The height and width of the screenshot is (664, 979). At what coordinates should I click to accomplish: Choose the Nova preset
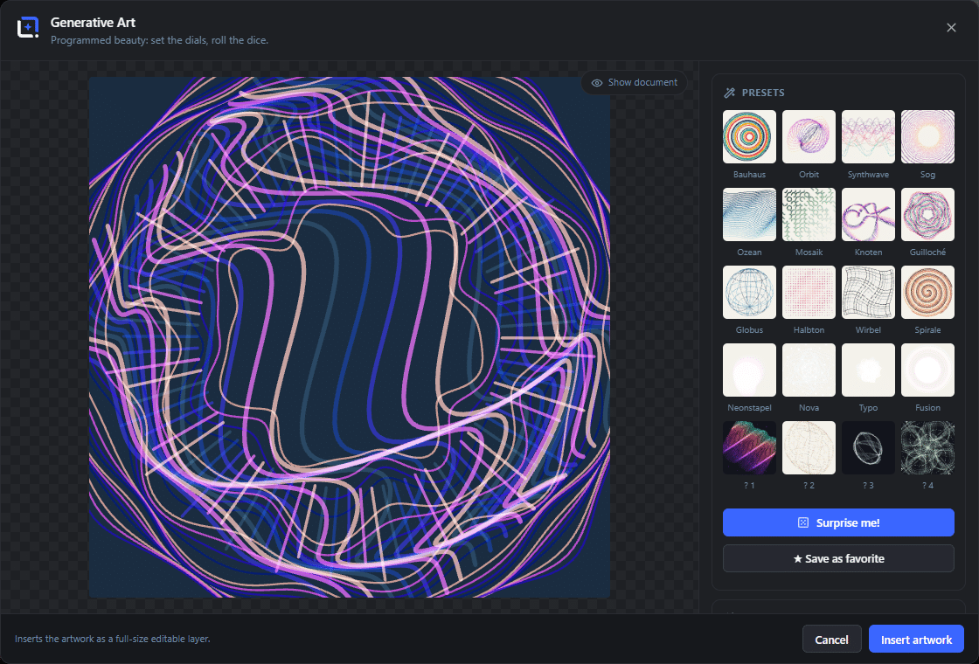tap(809, 370)
